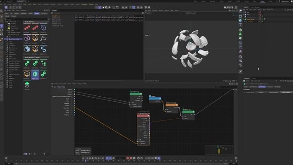Select the pen icon at palette bottom
Viewport: 293px width, 165px height.
(240, 71)
